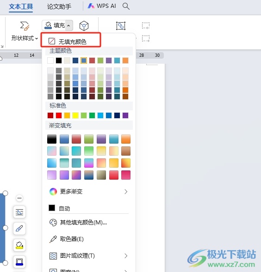
Task: Click the search magnifier icon
Action: (x=126, y=6)
